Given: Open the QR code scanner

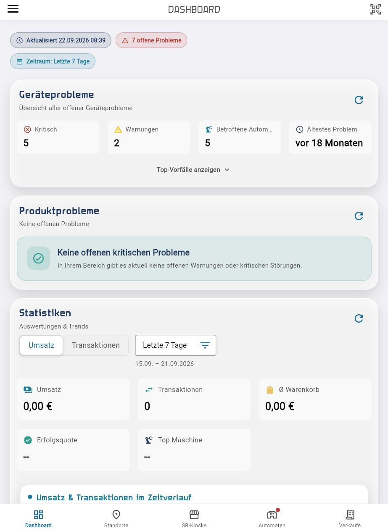Looking at the screenshot, I should tap(375, 9).
